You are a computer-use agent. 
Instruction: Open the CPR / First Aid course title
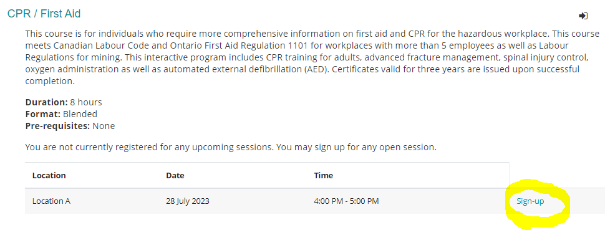point(44,14)
